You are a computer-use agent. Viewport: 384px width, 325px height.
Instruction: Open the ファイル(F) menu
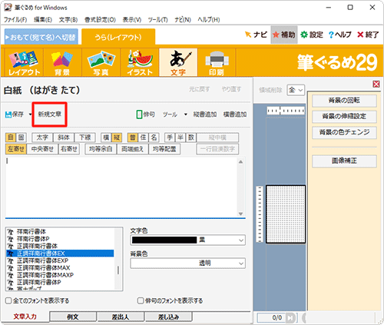(x=15, y=20)
